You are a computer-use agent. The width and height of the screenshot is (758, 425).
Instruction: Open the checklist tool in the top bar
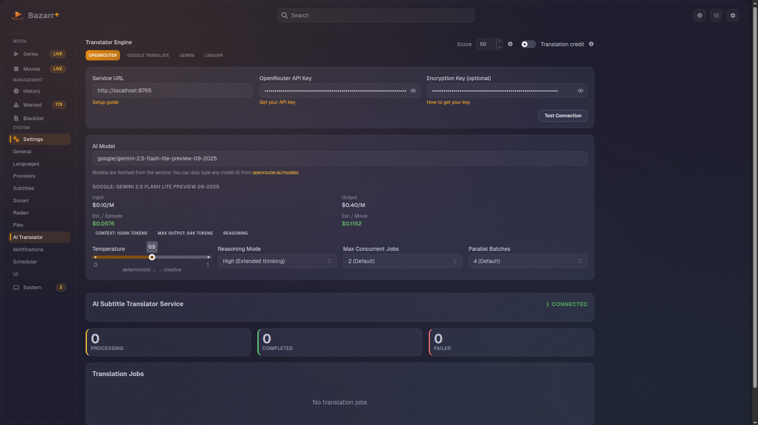click(x=716, y=15)
